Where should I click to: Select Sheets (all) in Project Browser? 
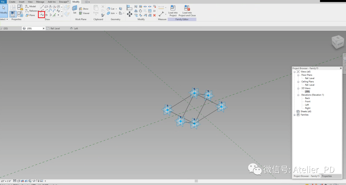point(306,112)
